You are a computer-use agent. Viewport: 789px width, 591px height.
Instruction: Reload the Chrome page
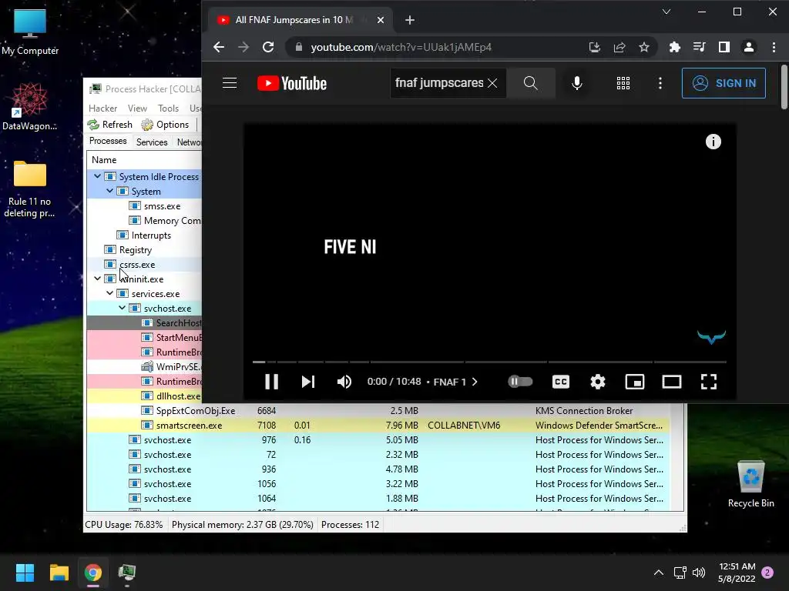(268, 47)
